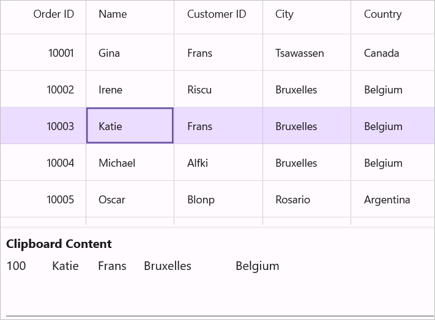This screenshot has width=435, height=320.
Task: Select order ID 10001 cell
Action: point(61,53)
